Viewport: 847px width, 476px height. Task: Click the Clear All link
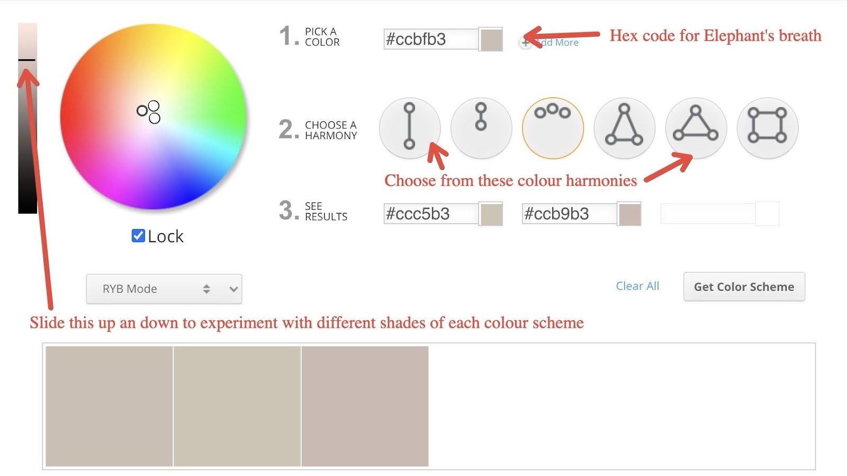tap(637, 286)
